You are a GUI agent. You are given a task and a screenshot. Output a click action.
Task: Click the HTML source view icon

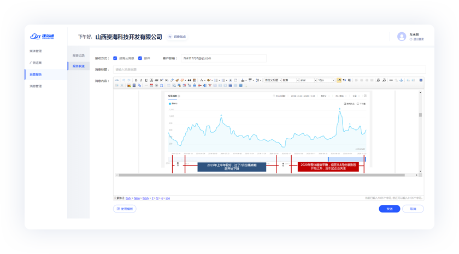(116, 80)
